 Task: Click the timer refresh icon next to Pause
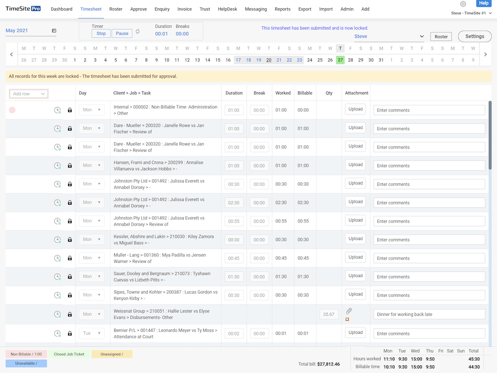click(x=138, y=31)
